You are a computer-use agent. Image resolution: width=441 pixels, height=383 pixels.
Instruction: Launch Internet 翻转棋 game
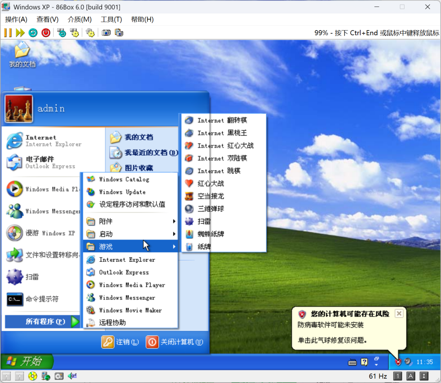click(x=224, y=120)
